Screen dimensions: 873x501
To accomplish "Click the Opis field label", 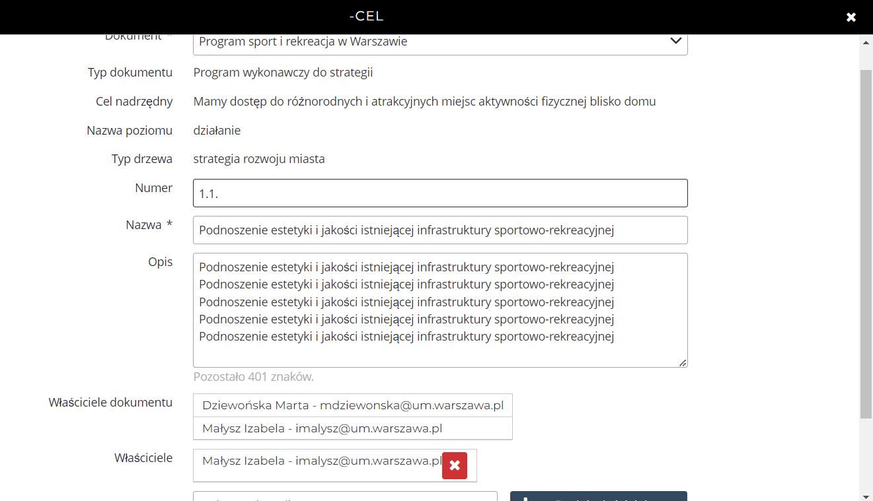I will 160,262.
